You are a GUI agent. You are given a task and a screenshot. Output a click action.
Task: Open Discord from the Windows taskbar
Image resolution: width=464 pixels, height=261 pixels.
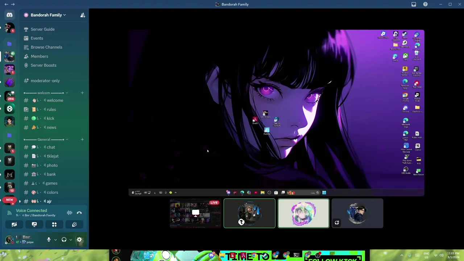click(x=211, y=256)
